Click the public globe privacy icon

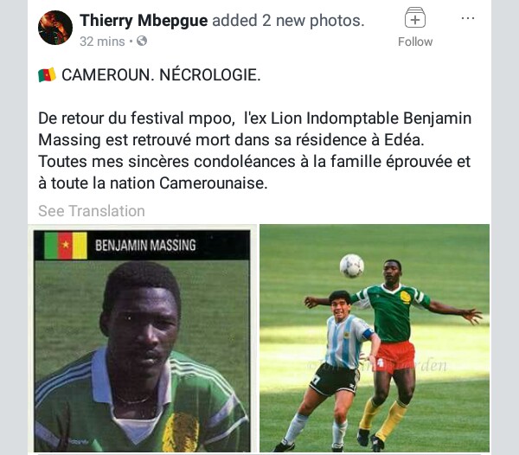142,41
